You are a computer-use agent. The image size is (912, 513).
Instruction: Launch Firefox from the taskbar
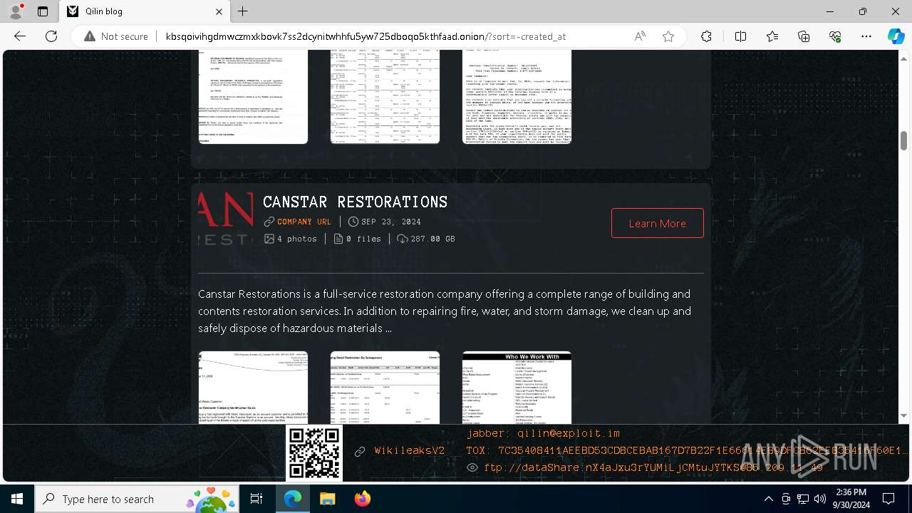tap(363, 499)
